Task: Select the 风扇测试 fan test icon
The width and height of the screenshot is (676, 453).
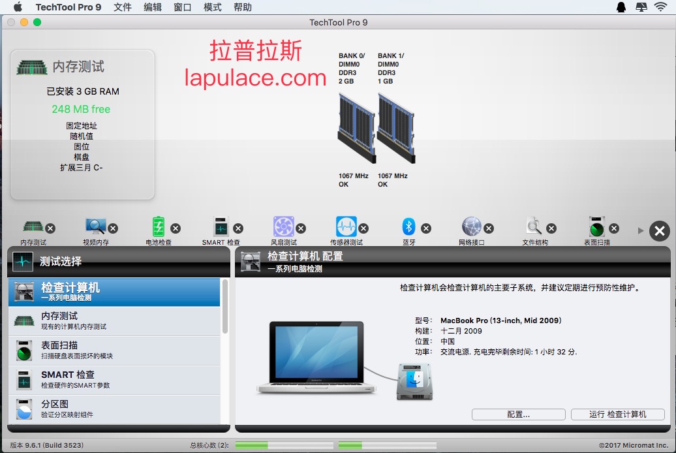Action: point(284,226)
